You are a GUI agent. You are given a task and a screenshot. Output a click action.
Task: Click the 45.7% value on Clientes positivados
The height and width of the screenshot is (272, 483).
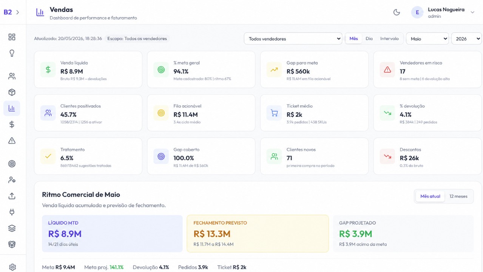click(x=68, y=114)
